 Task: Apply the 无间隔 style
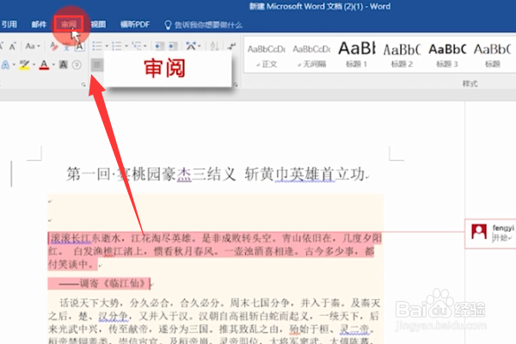(311, 55)
